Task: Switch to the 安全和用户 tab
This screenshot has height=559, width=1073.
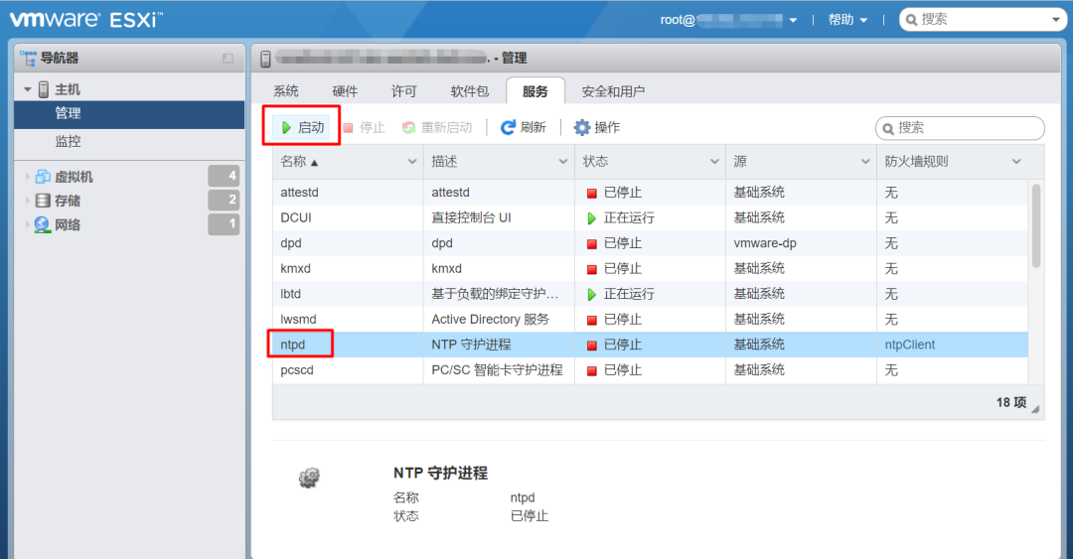Action: tap(613, 91)
